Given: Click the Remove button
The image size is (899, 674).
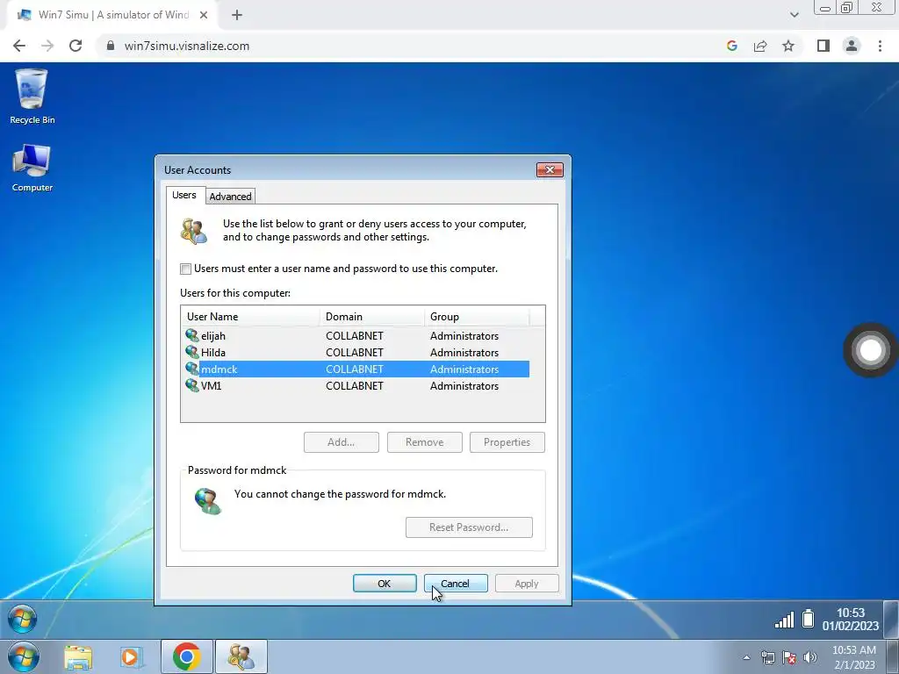Looking at the screenshot, I should point(424,442).
